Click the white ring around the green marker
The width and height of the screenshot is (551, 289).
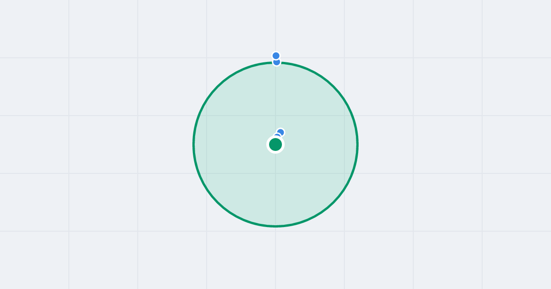tap(275, 137)
